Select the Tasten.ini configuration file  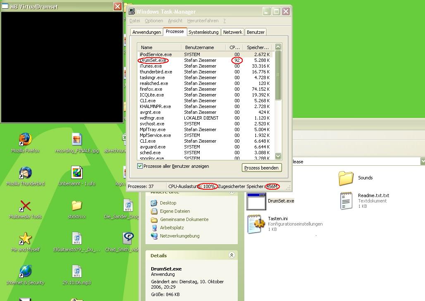(256, 224)
